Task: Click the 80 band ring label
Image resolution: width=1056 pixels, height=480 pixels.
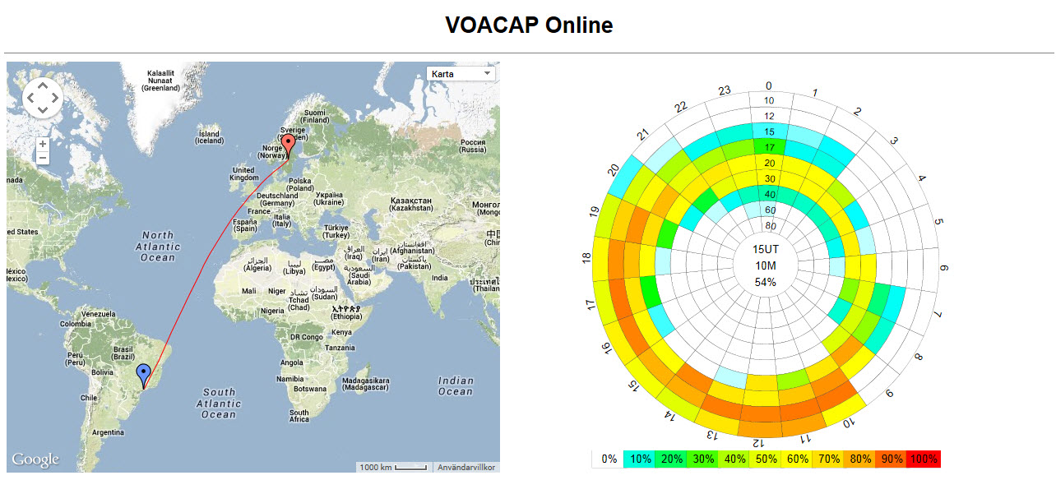Action: [x=769, y=225]
